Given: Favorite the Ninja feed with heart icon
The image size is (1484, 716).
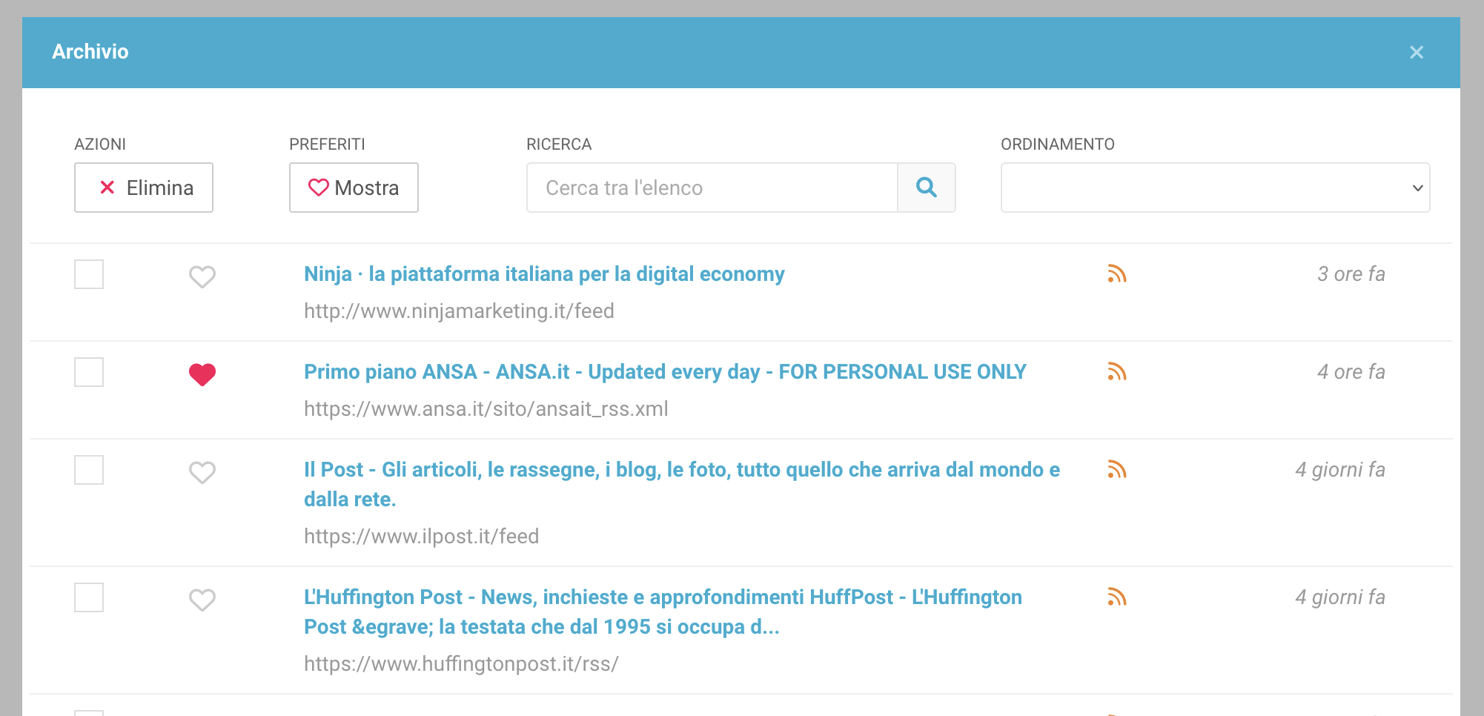Looking at the screenshot, I should click(x=202, y=276).
